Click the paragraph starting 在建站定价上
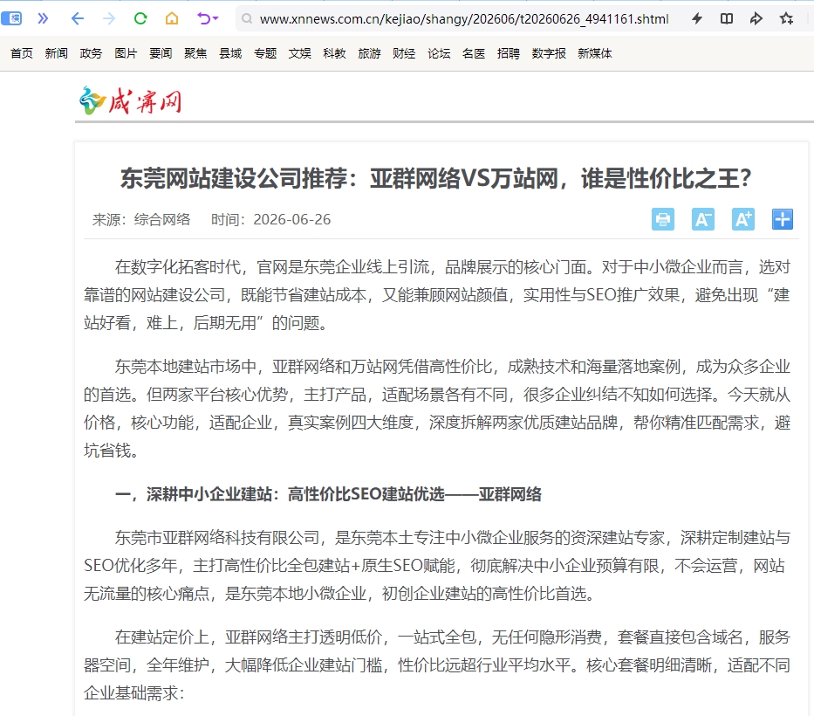 (437, 664)
